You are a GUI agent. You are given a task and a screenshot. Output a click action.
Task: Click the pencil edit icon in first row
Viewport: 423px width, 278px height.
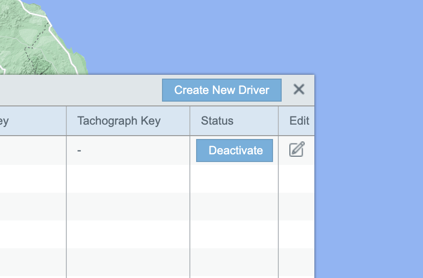point(297,150)
